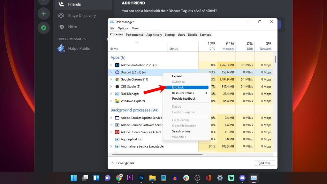Viewport: 327px width, 184px height.
Task: Click the Nitro icon in Discord sidebar
Action: (61, 27)
